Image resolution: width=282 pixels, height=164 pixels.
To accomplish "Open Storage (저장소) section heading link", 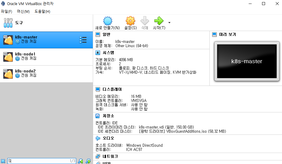I will (x=108, y=116).
